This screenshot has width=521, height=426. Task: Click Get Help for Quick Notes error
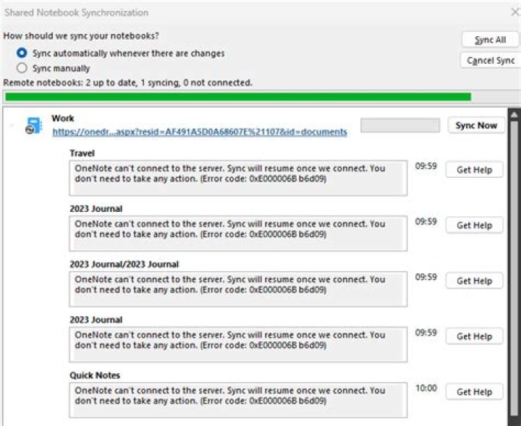(474, 392)
